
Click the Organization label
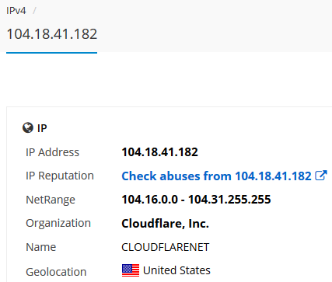(x=58, y=223)
